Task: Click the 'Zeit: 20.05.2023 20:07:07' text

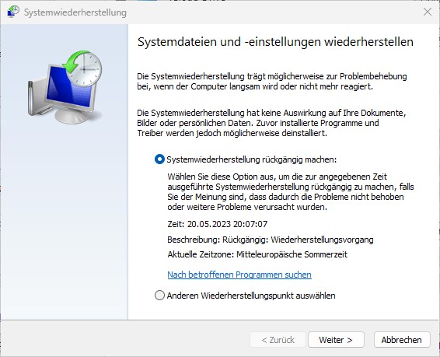Action: click(x=218, y=224)
